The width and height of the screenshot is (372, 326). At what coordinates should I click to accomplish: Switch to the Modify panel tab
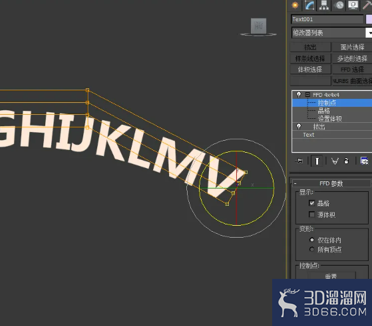[x=309, y=5]
